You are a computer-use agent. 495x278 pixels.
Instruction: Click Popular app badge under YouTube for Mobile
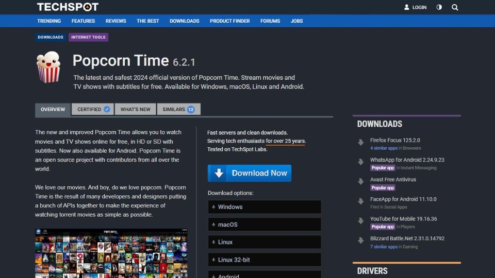383,227
